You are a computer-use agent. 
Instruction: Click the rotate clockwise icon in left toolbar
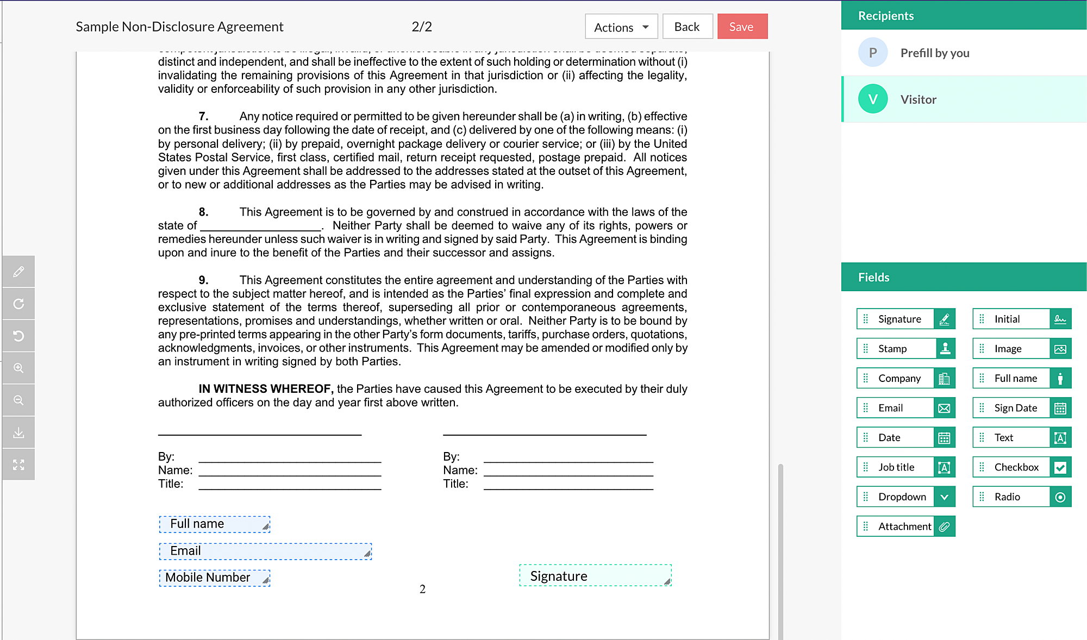(x=18, y=304)
